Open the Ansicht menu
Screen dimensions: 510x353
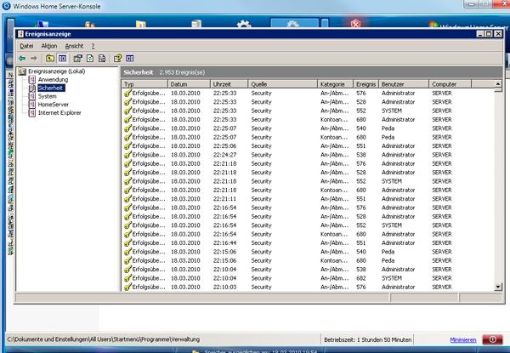pos(74,46)
